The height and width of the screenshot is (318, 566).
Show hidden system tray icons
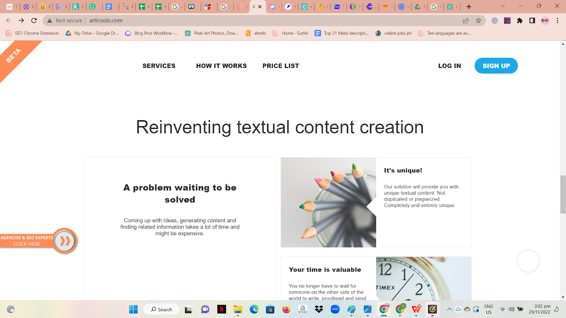449,309
